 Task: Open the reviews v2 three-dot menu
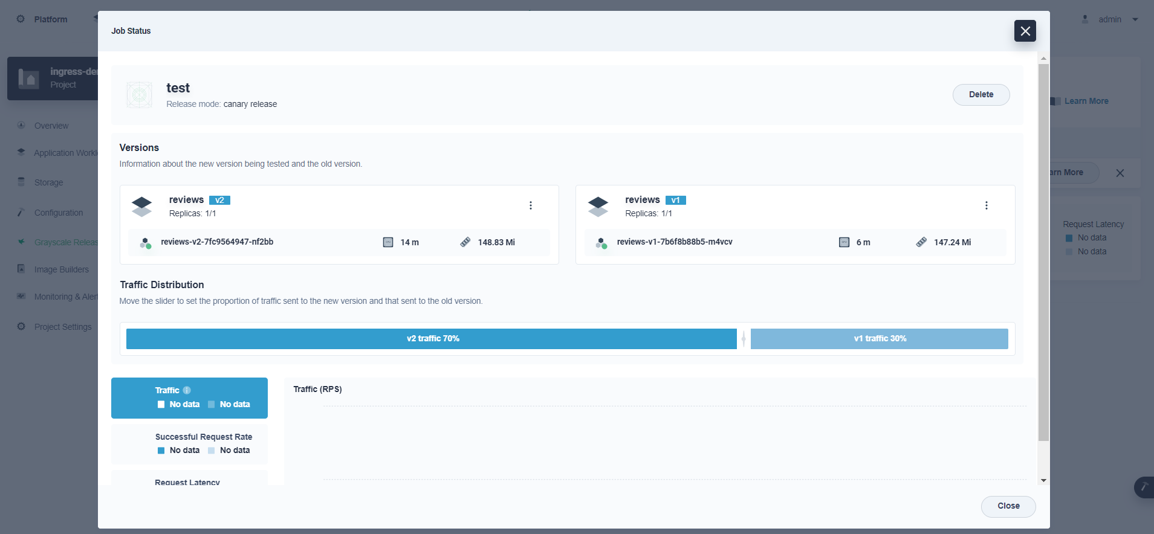(530, 205)
